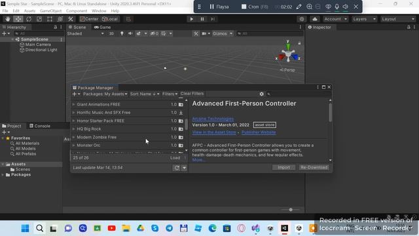Open SampleScene options kebab menu
Image resolution: width=419 pixels, height=236 pixels.
click(x=61, y=39)
